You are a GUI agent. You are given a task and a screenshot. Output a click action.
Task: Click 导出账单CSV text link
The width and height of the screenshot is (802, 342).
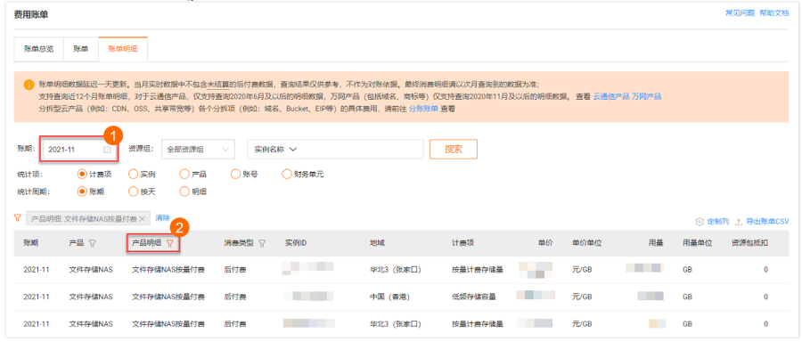click(x=767, y=222)
